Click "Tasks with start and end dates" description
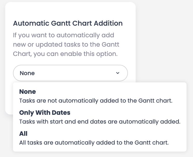 (100, 121)
